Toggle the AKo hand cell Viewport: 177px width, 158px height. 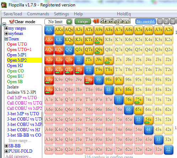click(x=49, y=40)
